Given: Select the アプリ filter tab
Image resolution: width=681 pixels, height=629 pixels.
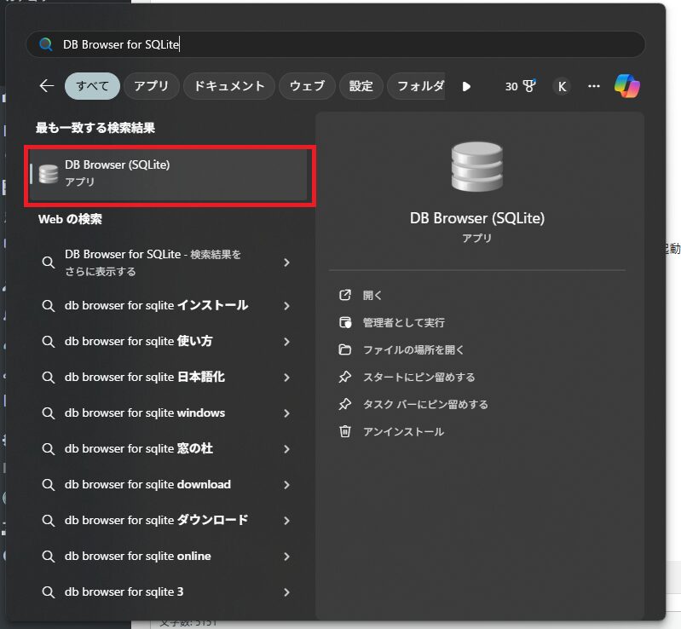Looking at the screenshot, I should coord(151,86).
